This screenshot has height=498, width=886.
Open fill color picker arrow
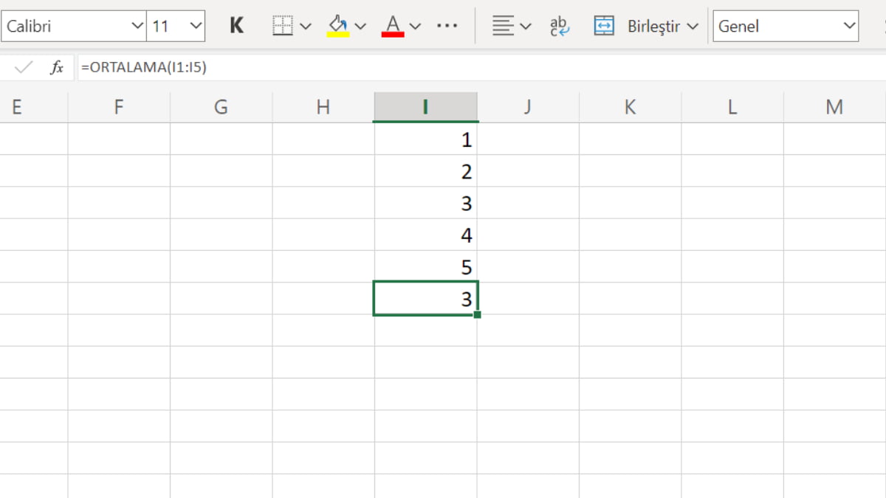[x=360, y=26]
